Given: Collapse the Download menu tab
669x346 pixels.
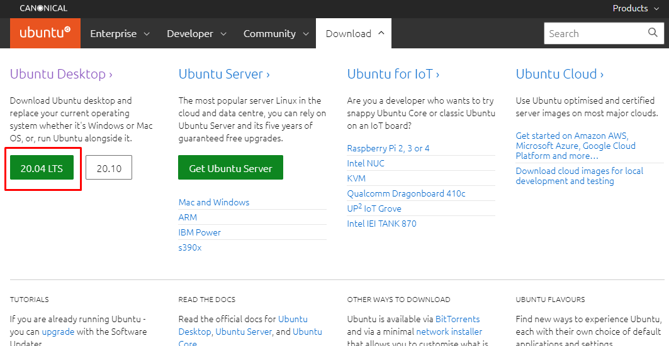Looking at the screenshot, I should click(354, 34).
